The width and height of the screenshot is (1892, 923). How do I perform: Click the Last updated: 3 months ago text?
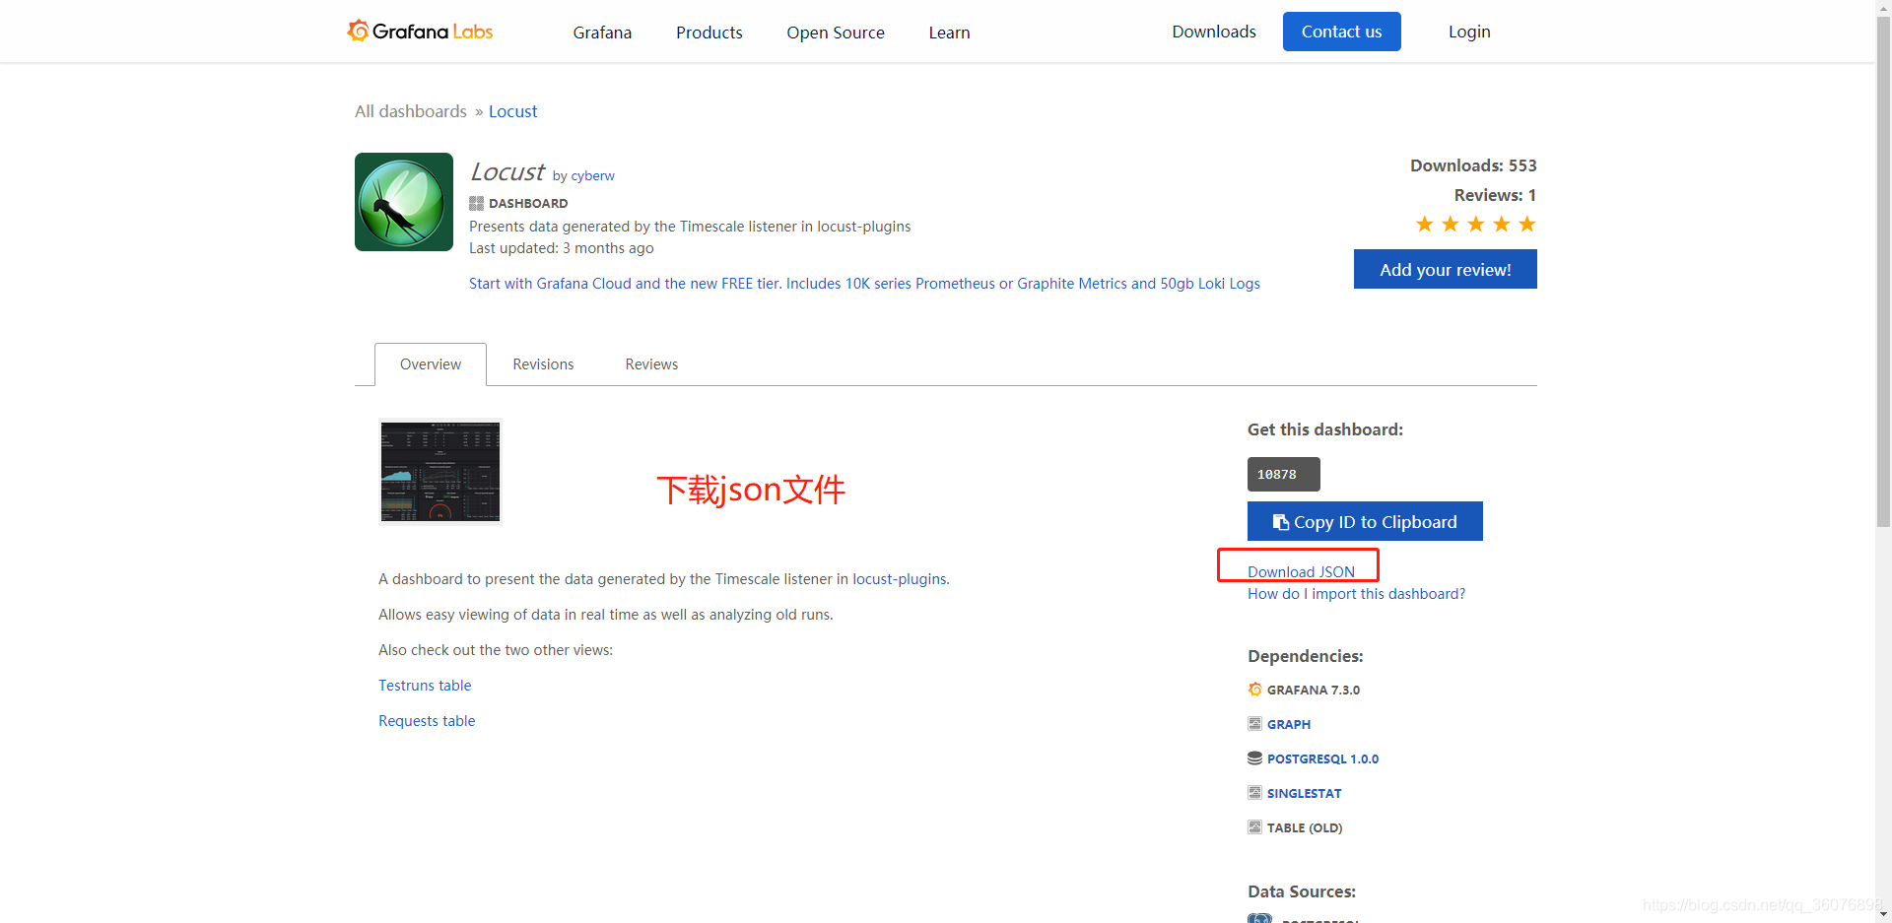(x=562, y=248)
